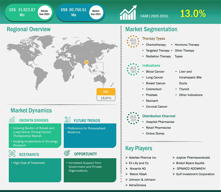Image resolution: width=221 pixels, height=192 pixels.
Task: Click the BRIC orange label box
Action: pos(106,92)
